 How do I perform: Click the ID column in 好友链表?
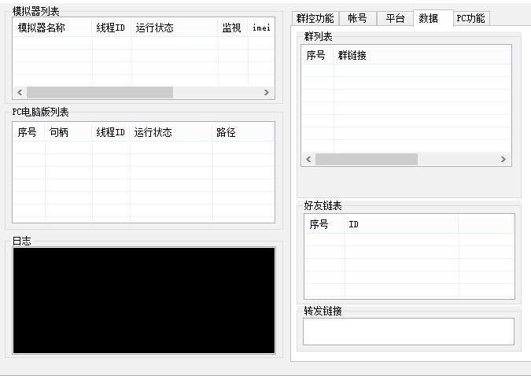[x=401, y=224]
